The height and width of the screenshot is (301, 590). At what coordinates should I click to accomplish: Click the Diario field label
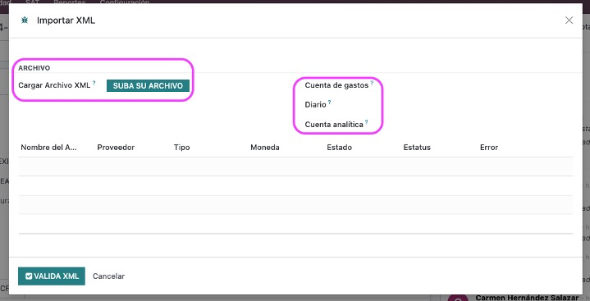click(315, 105)
